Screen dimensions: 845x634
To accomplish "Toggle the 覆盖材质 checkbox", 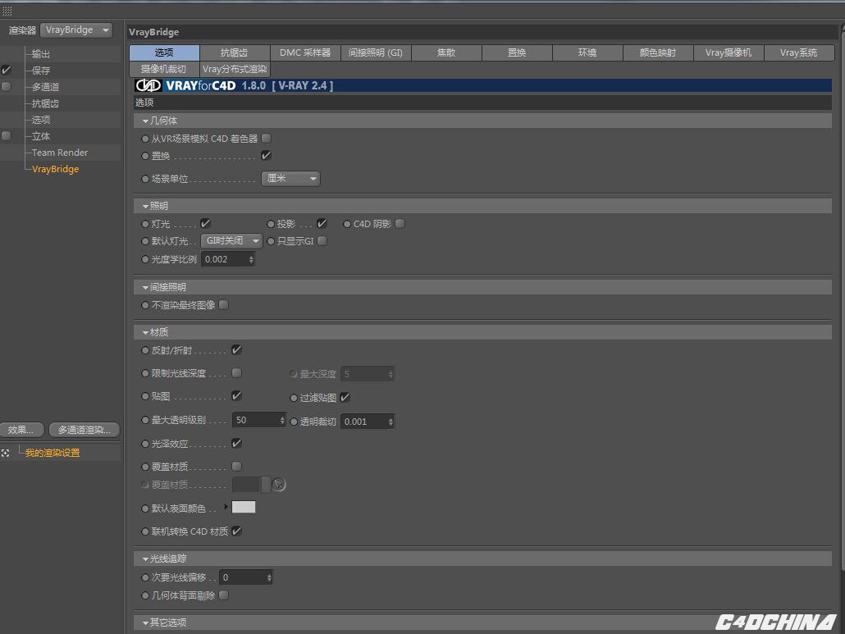I will pyautogui.click(x=236, y=466).
